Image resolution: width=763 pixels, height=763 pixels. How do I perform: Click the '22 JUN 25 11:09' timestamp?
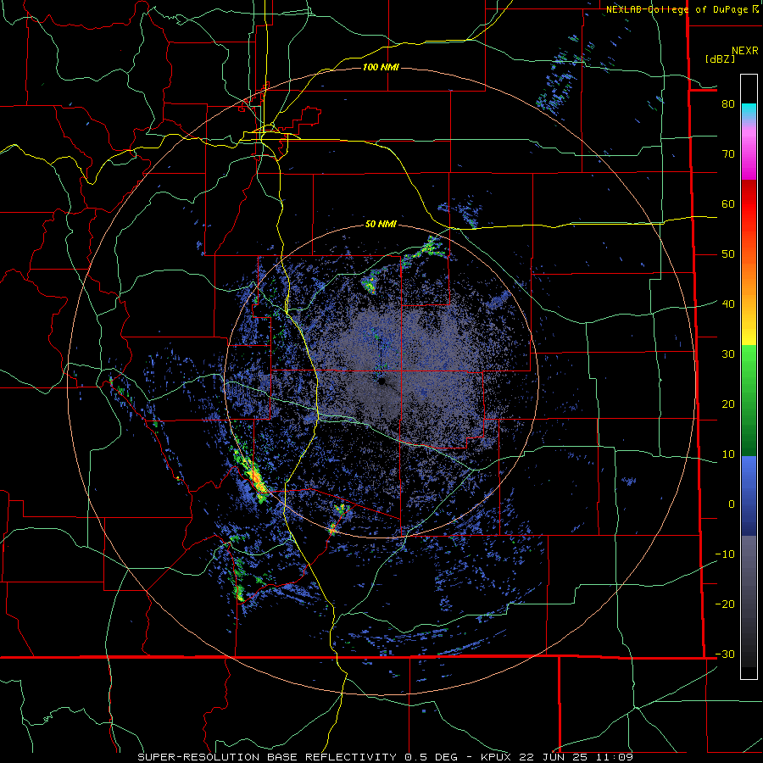[576, 757]
